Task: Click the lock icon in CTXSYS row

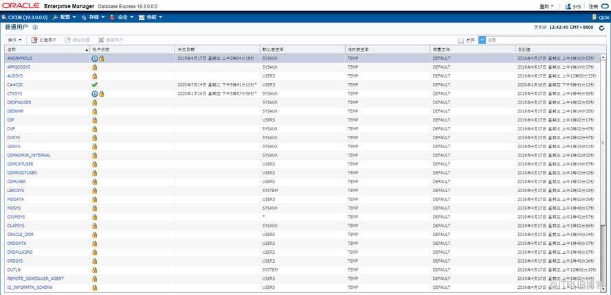Action: pos(101,94)
